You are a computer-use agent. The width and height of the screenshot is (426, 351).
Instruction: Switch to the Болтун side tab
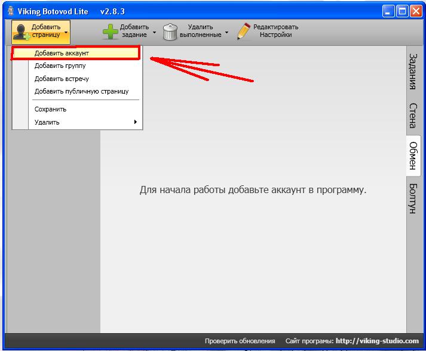(x=413, y=198)
